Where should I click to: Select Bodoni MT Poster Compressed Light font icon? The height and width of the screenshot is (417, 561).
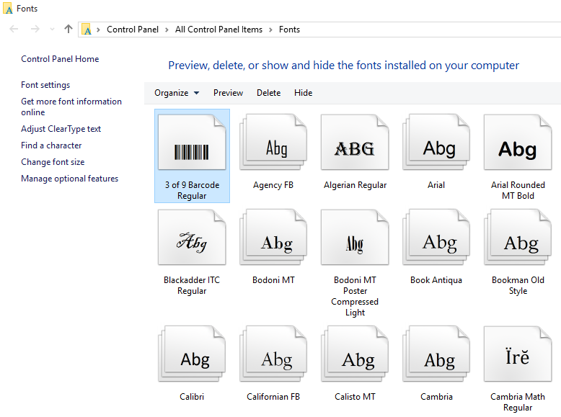click(x=355, y=237)
